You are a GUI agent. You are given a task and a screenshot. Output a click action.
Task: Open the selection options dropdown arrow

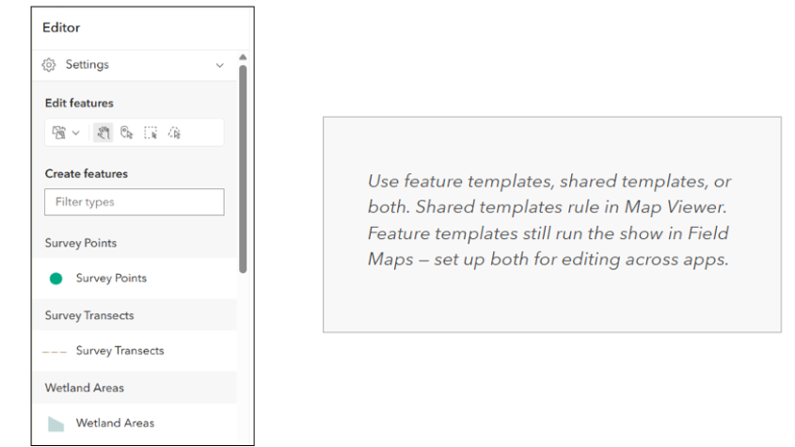pyautogui.click(x=76, y=133)
